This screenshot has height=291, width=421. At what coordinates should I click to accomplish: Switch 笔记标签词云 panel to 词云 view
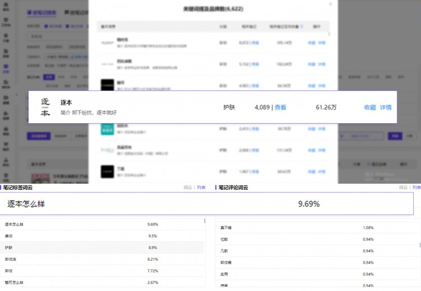pyautogui.click(x=187, y=187)
